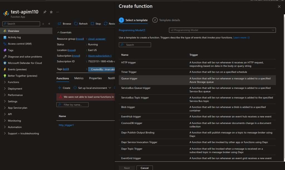Focus the Filter by name field

pyautogui.click(x=73, y=105)
